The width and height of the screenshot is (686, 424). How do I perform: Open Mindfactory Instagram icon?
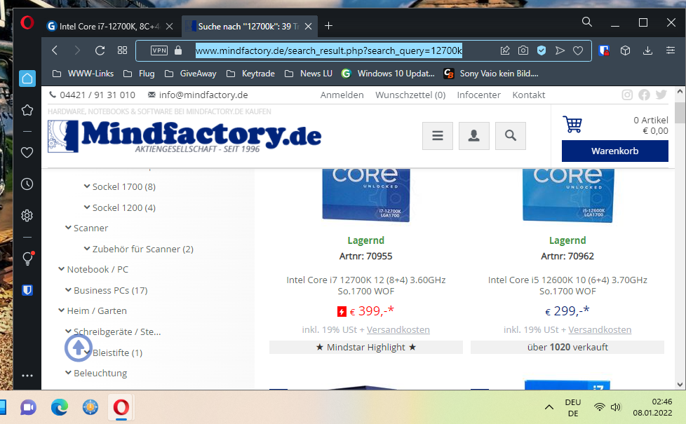(627, 95)
